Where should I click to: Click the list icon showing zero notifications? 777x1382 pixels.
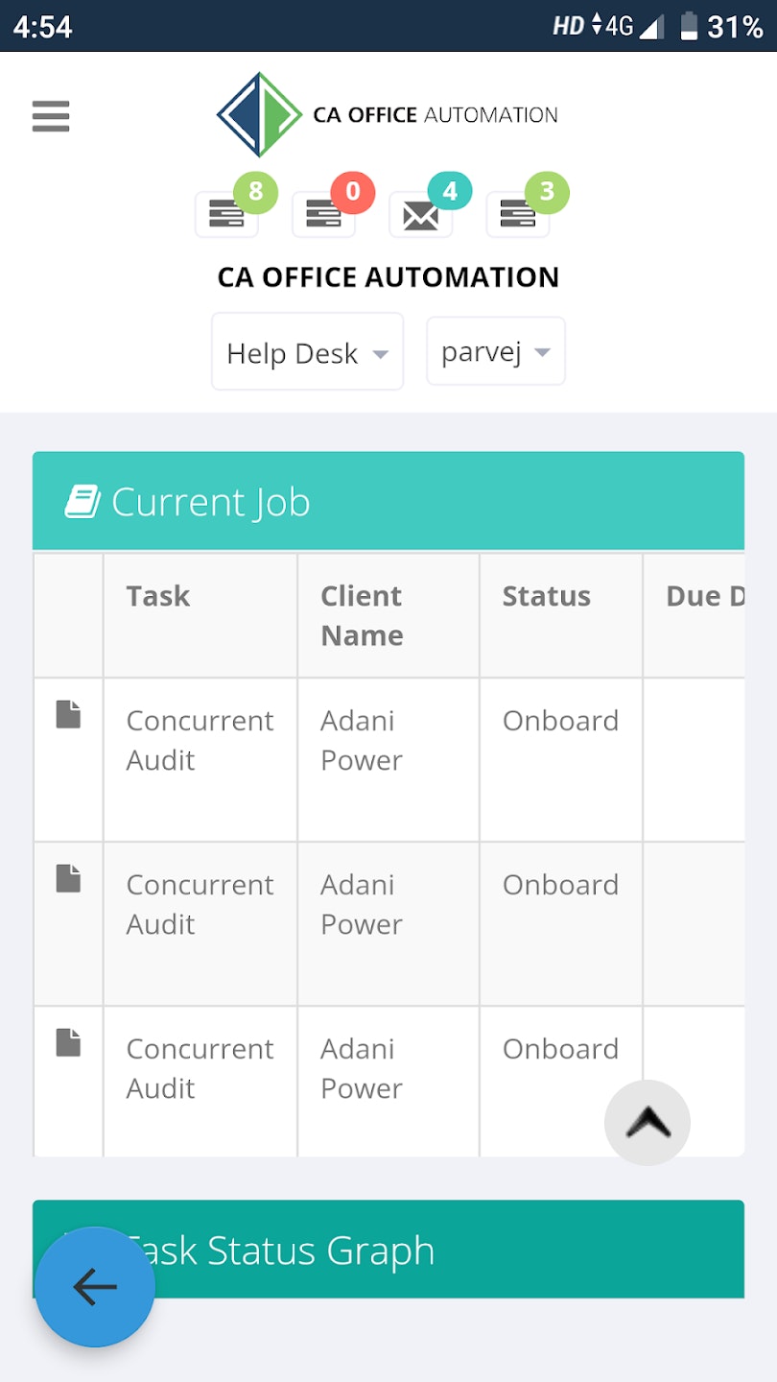tap(323, 213)
